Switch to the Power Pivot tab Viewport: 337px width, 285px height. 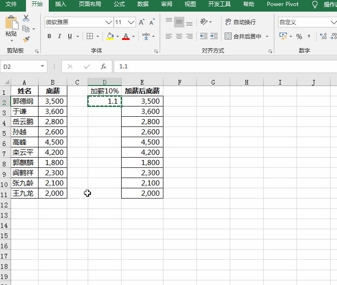(283, 4)
